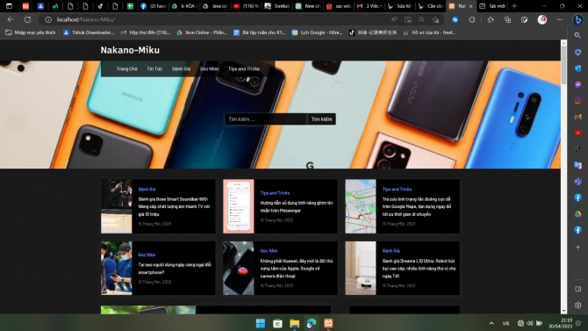Open the Windows Start menu

pyautogui.click(x=261, y=323)
